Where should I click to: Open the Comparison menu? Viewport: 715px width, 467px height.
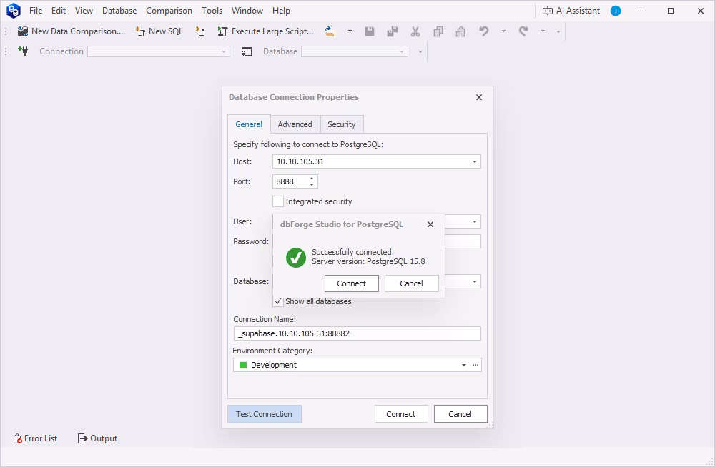click(x=169, y=11)
